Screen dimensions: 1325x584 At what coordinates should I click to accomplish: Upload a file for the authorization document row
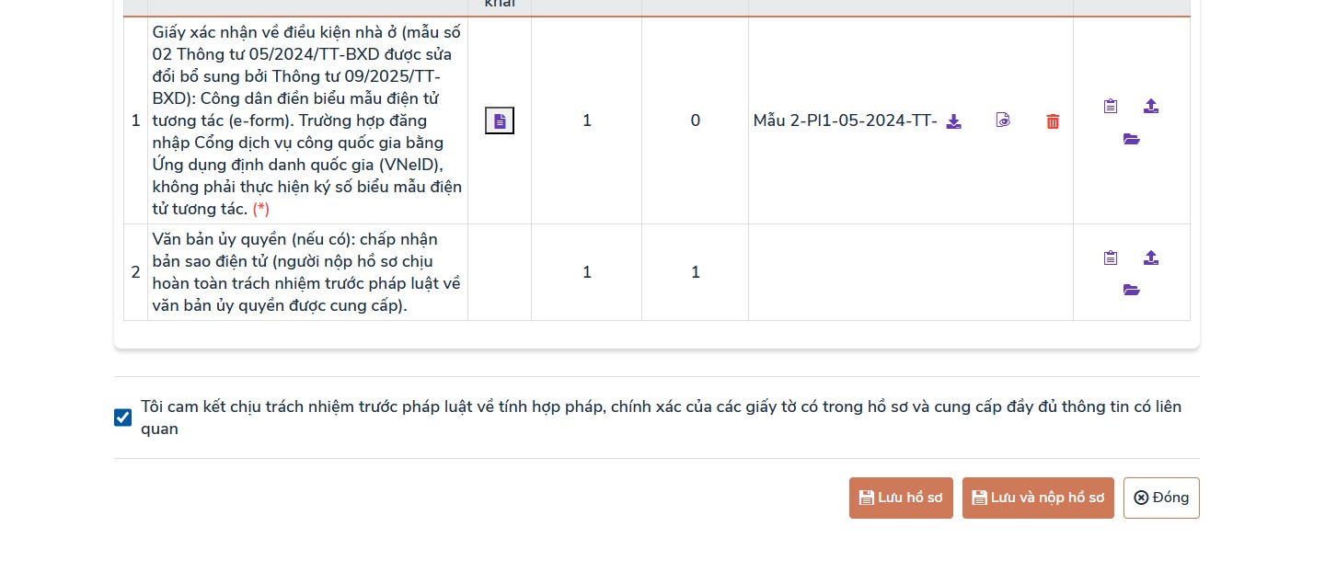tap(1150, 258)
